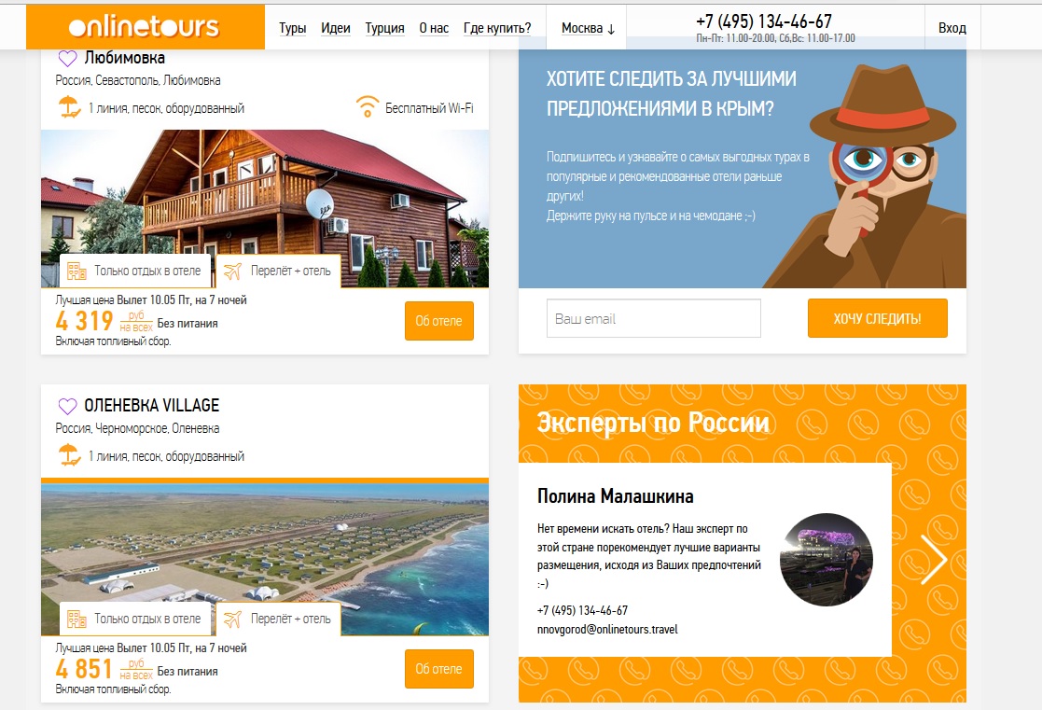Click 'Об отеле' button for Любимовка
Screen dimensions: 1042x710
click(x=439, y=321)
